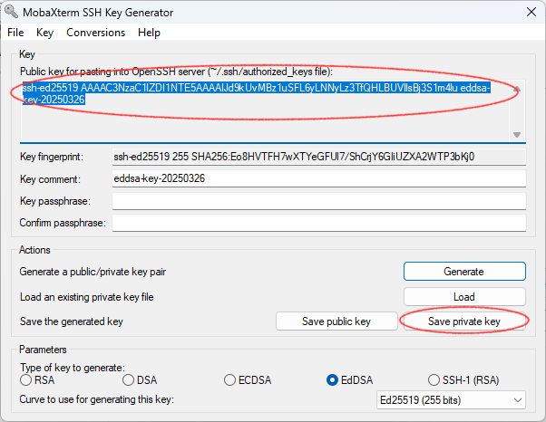Open the Key menu

tap(45, 33)
